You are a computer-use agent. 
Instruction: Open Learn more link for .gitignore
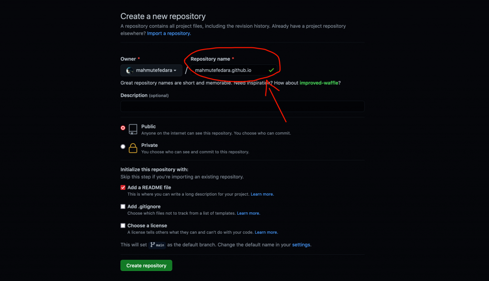tap(248, 213)
